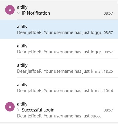Viewport: 118px width, 124px height.
Task: Click altilly sender name in the mar. 10:14 message
Action: (22, 85)
